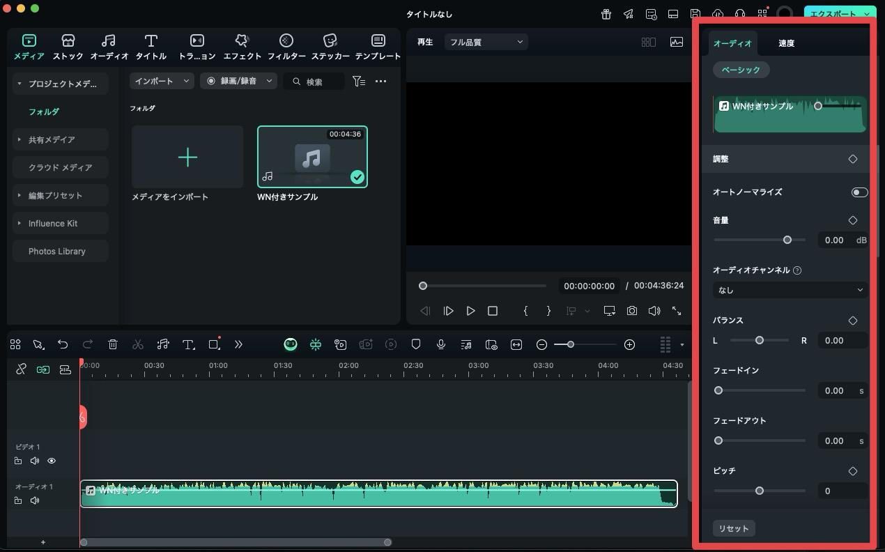The width and height of the screenshot is (885, 552).
Task: Open the Audio Channel dropdown (なし)
Action: click(790, 290)
